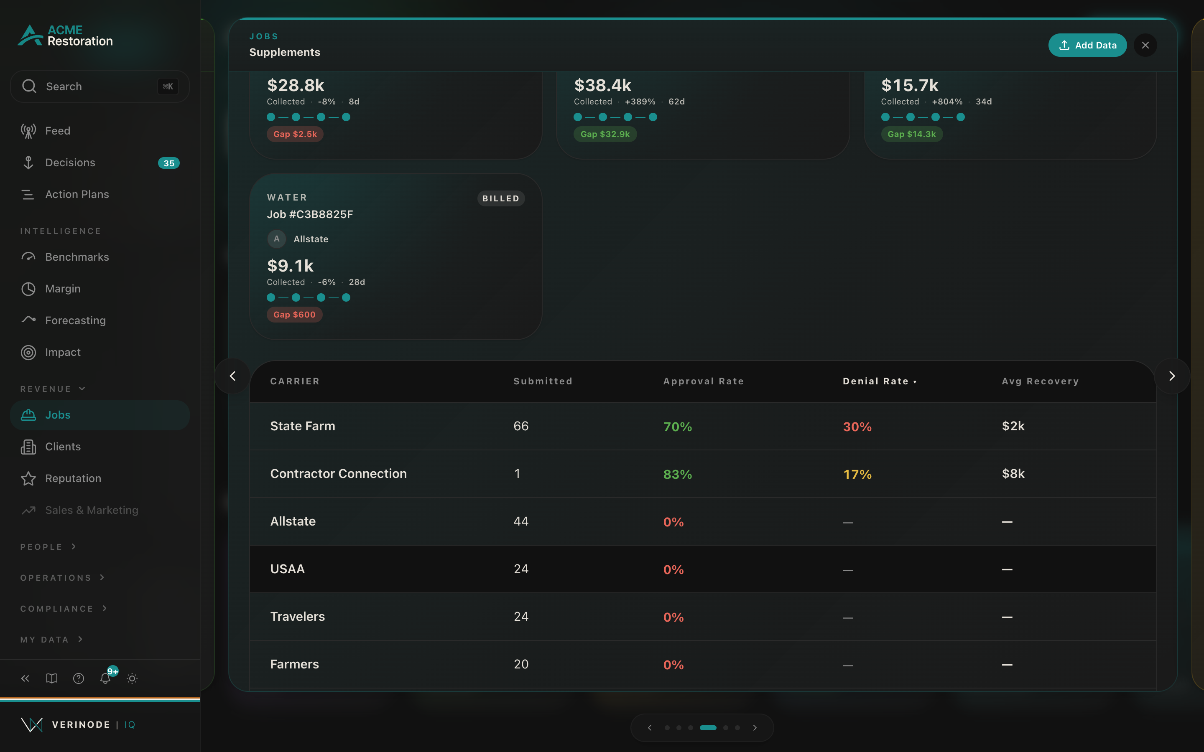Select the first pager dot
The width and height of the screenshot is (1204, 752).
(667, 728)
